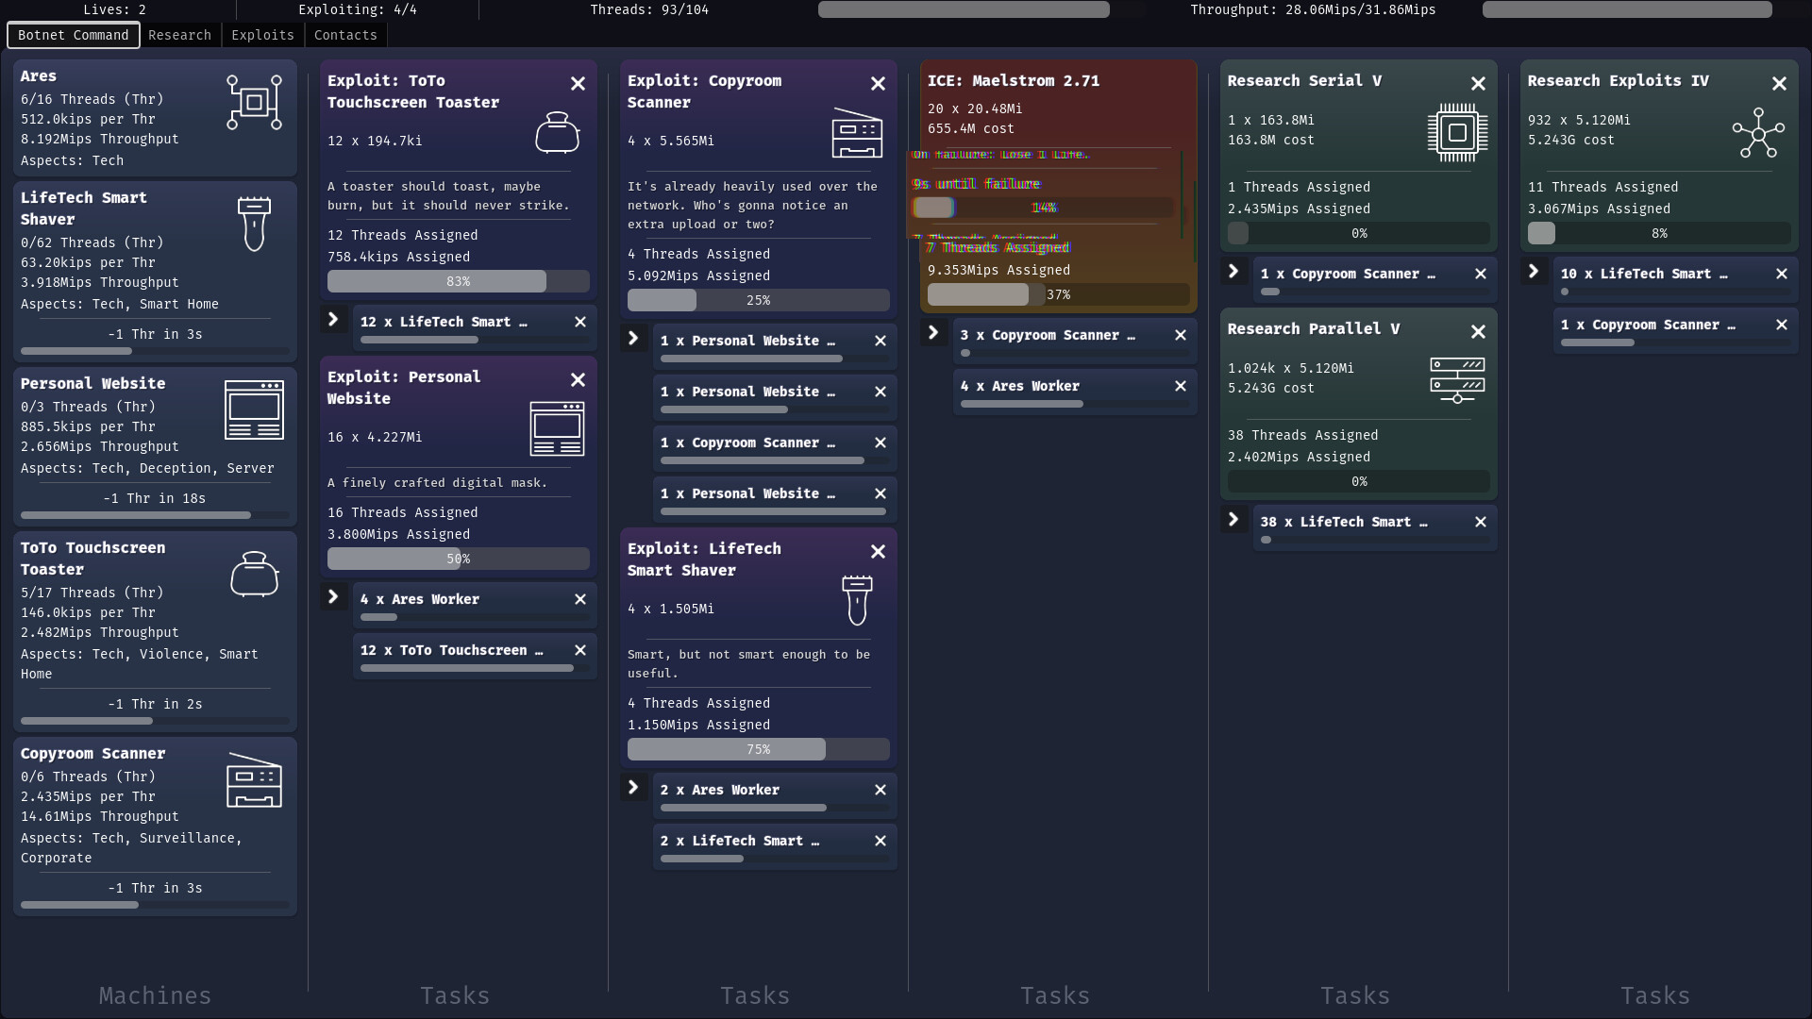Click the monitor icon on the Personal Website card

pyautogui.click(x=254, y=409)
